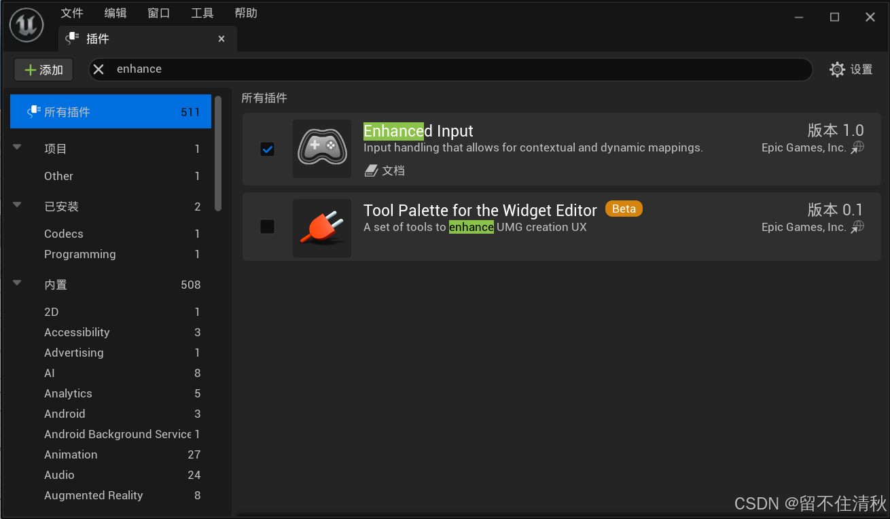Image resolution: width=890 pixels, height=519 pixels.
Task: Select the Accessibility category
Action: point(111,332)
